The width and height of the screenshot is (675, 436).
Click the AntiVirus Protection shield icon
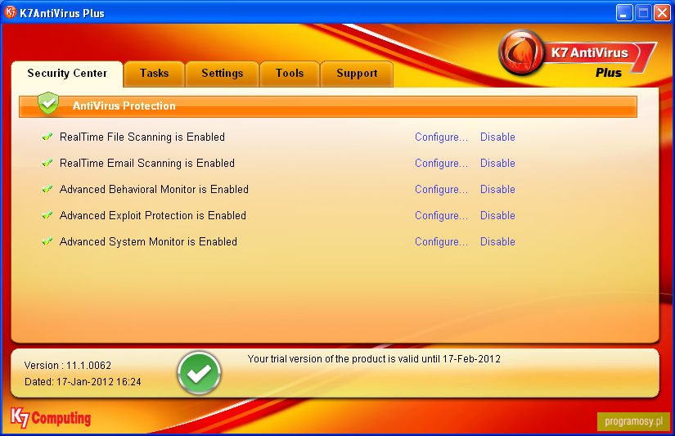[x=48, y=103]
